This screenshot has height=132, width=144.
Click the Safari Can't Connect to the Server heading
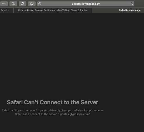pos(53,102)
